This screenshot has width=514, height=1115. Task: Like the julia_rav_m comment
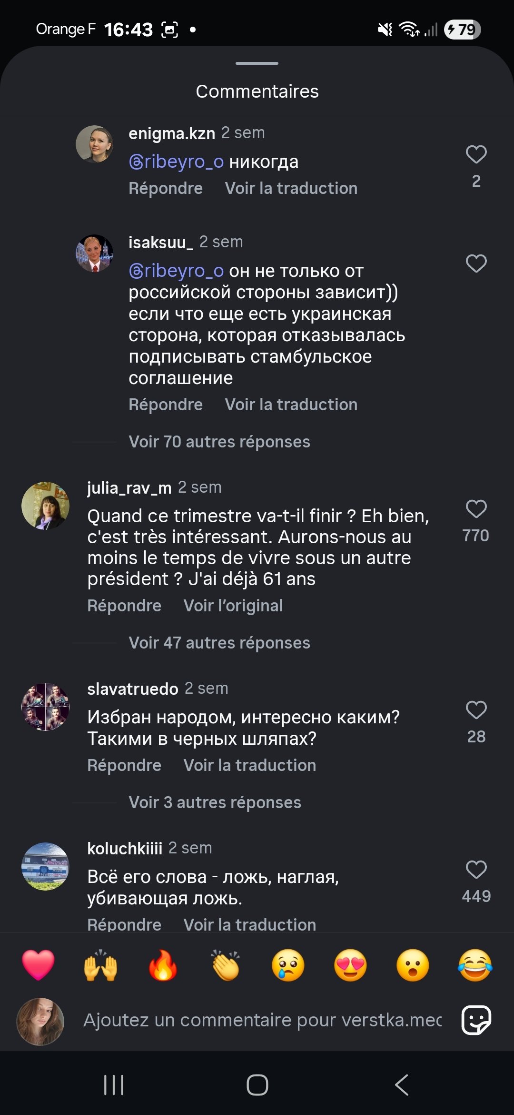click(x=476, y=509)
